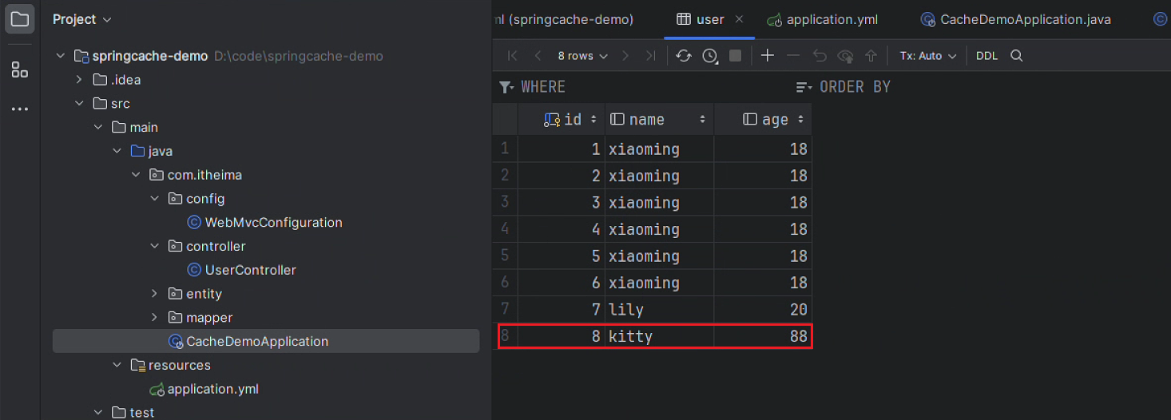Open the page size 8 rows dropdown
Screen dimensions: 1171x420
coord(583,56)
